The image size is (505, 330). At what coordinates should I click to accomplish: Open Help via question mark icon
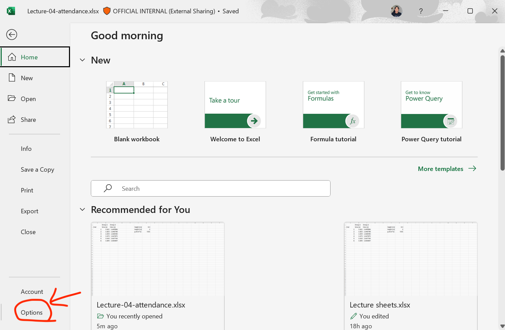tap(421, 11)
